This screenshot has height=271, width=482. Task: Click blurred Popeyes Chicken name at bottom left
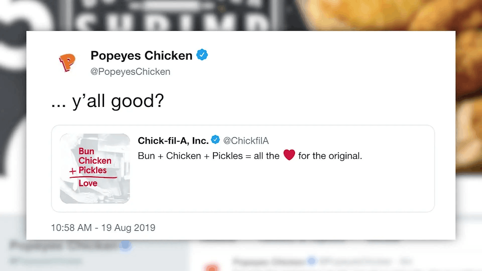click(63, 246)
